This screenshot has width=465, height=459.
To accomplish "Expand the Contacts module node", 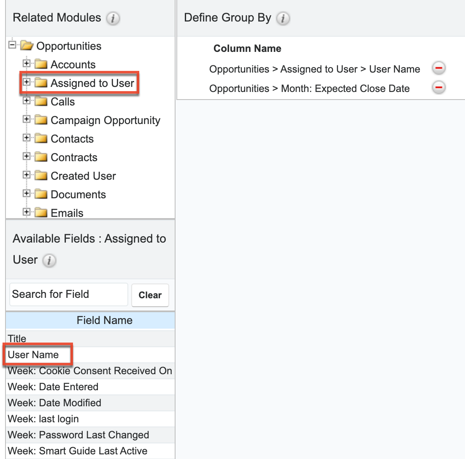I will point(27,138).
